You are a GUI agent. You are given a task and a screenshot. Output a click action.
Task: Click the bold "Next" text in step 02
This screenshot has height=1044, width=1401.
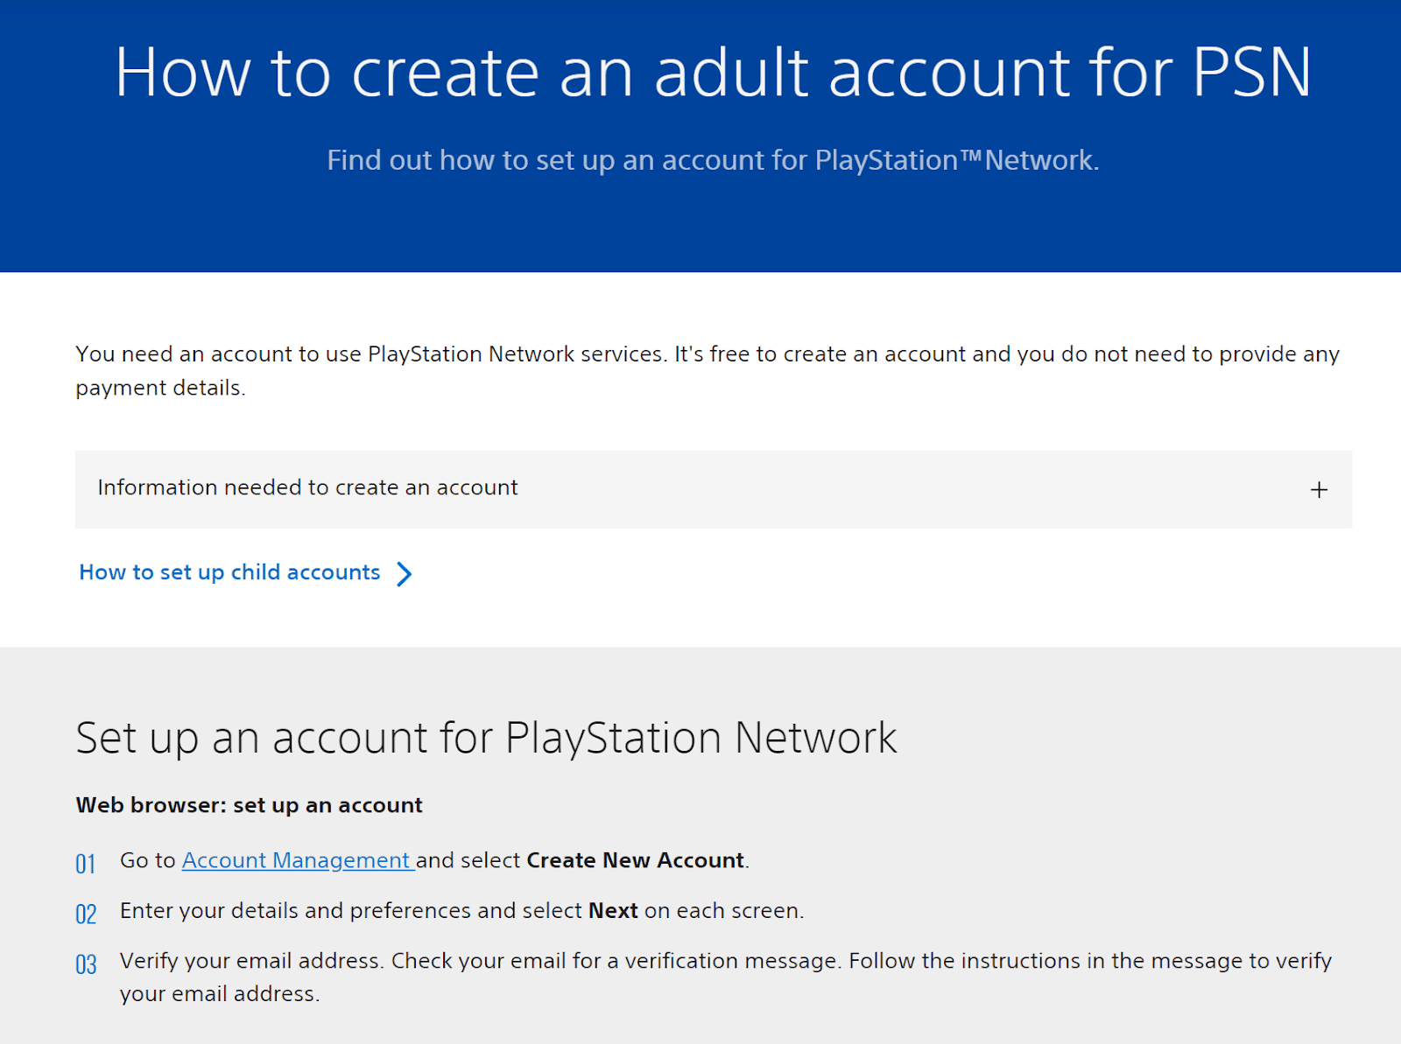point(614,911)
